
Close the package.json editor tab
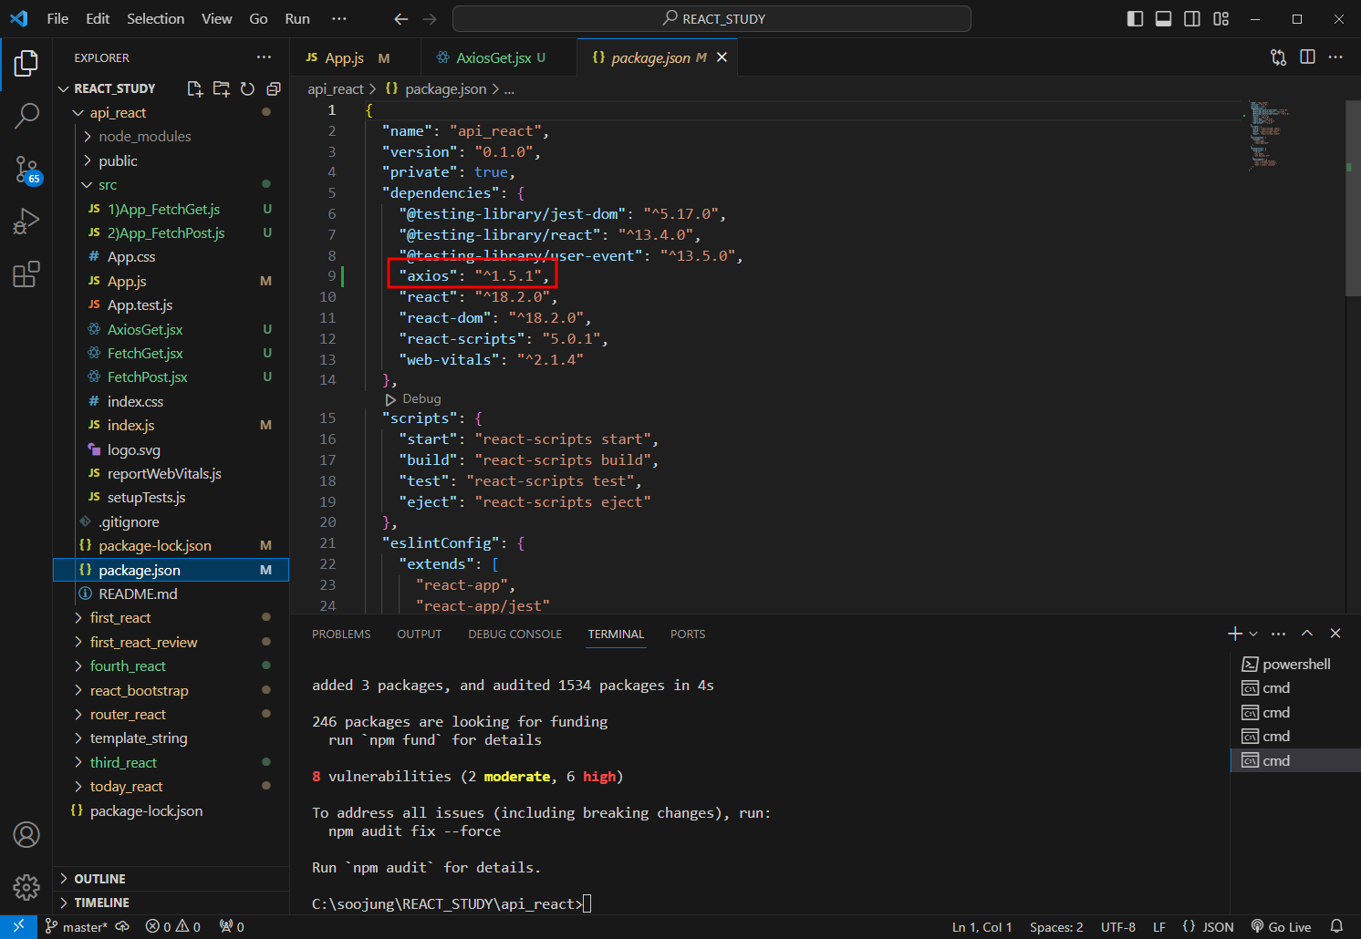(x=722, y=57)
